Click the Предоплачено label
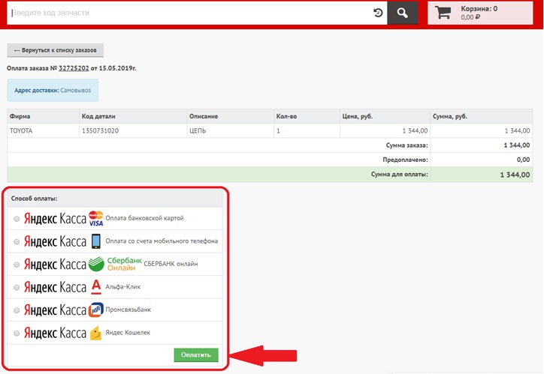This screenshot has width=544, height=374. (x=405, y=160)
